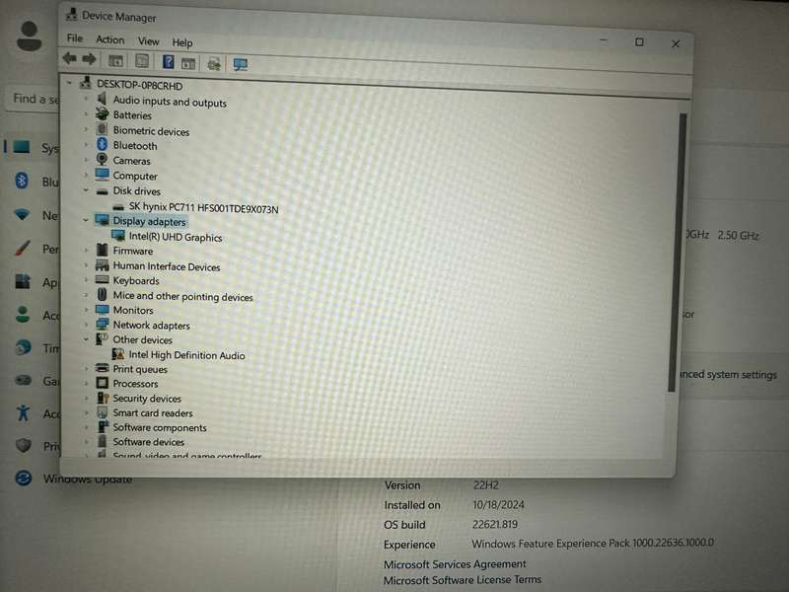Click the battery icon beside Batteries

(x=103, y=113)
